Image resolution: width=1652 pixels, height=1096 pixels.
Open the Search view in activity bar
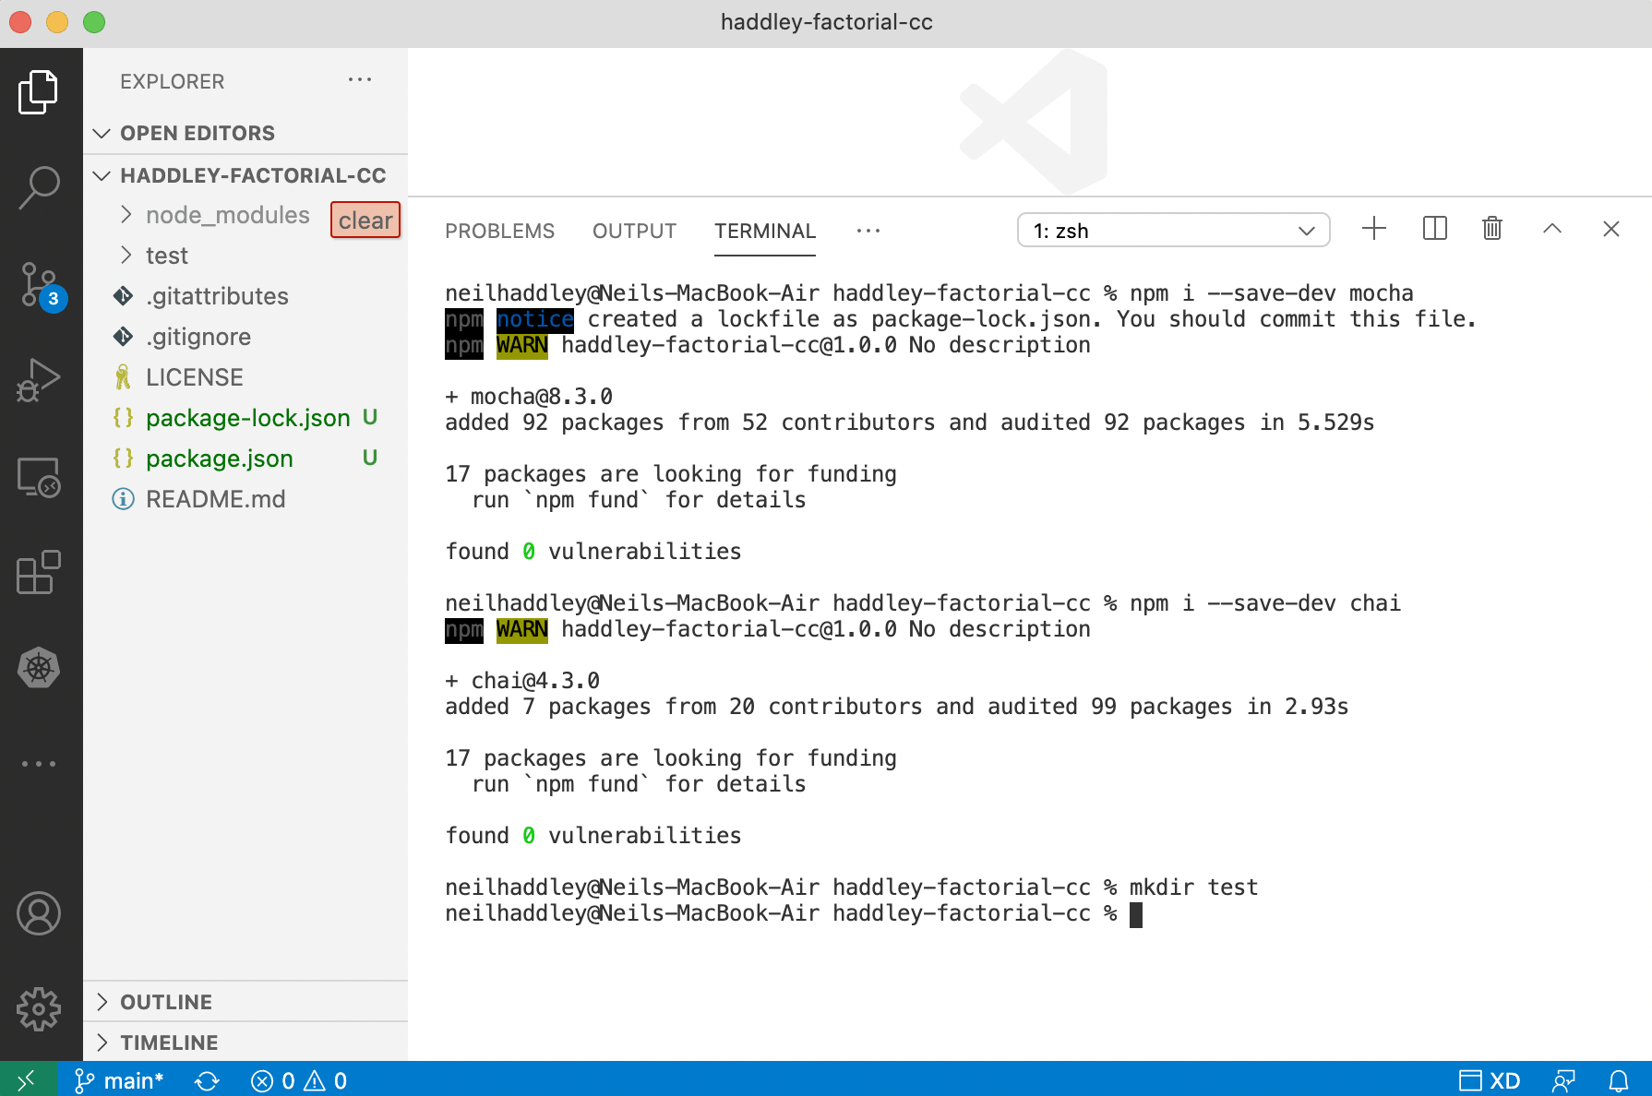(x=39, y=187)
